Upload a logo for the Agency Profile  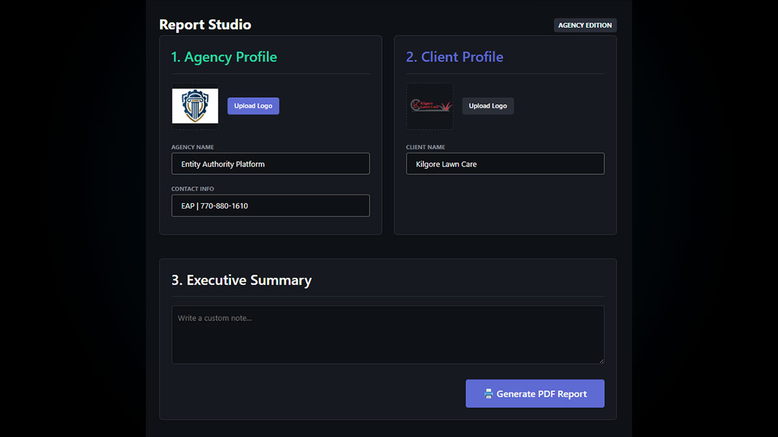coord(253,106)
